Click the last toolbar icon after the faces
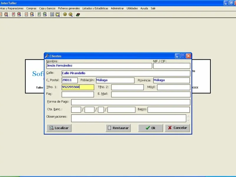The height and width of the screenshot is (177, 236). click(x=78, y=14)
